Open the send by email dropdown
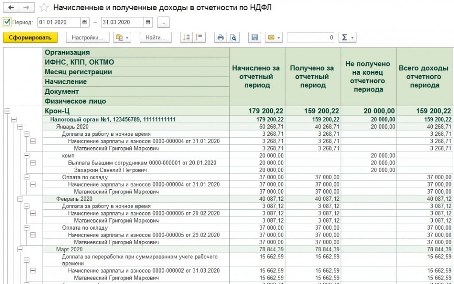The height and width of the screenshot is (284, 454). (x=274, y=38)
